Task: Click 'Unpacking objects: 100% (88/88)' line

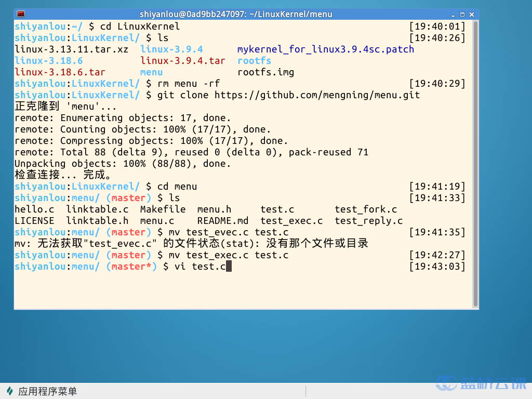Action: (123, 164)
